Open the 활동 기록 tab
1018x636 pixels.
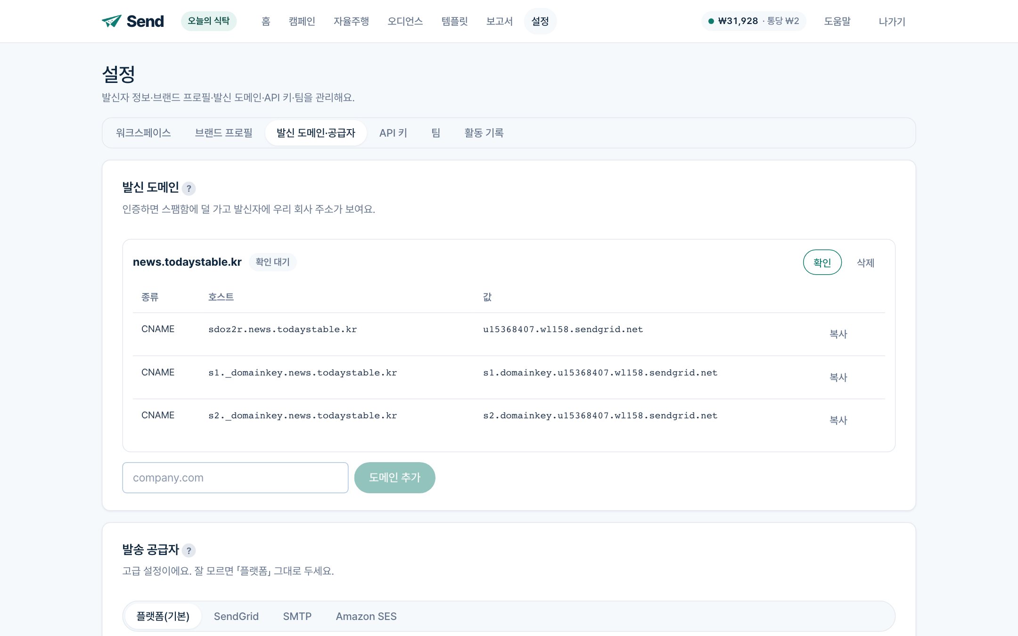(x=484, y=133)
